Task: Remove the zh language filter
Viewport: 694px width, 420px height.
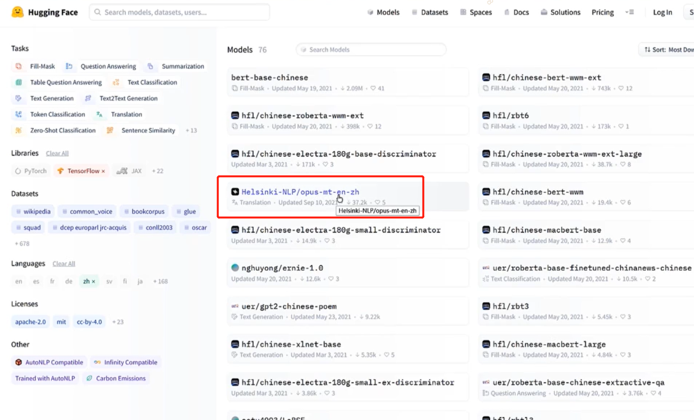Action: click(93, 281)
